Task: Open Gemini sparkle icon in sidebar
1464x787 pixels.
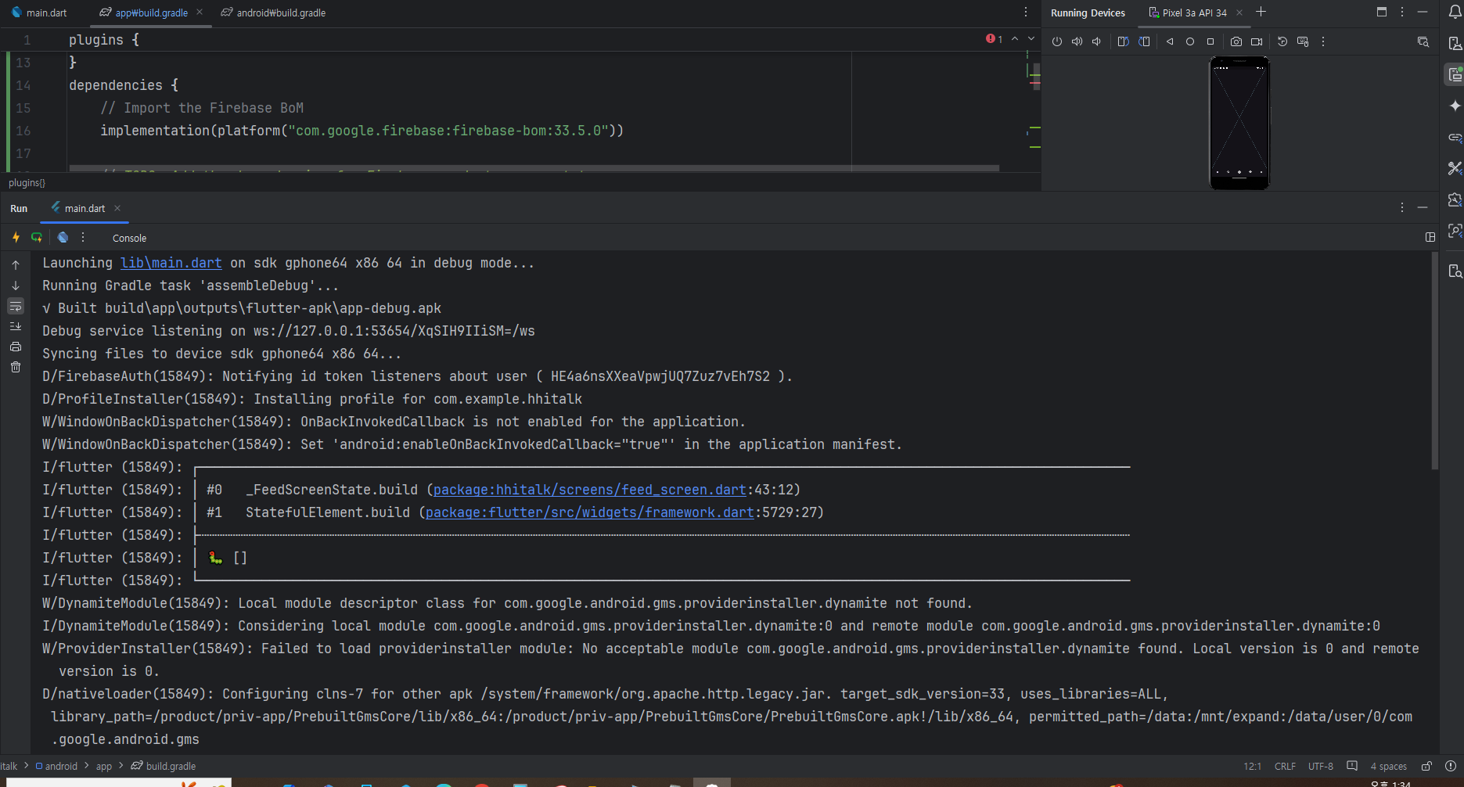Action: pos(1455,106)
